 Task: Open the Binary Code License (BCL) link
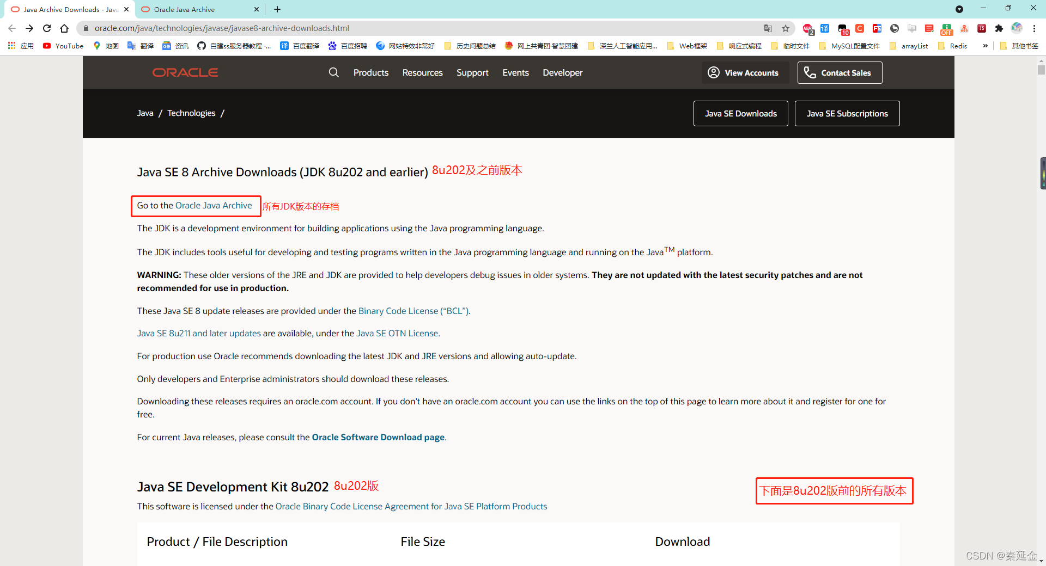(414, 311)
